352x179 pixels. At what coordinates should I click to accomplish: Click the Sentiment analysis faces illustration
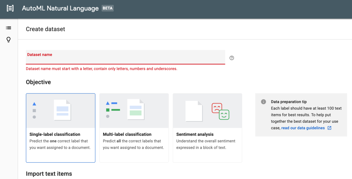click(220, 111)
